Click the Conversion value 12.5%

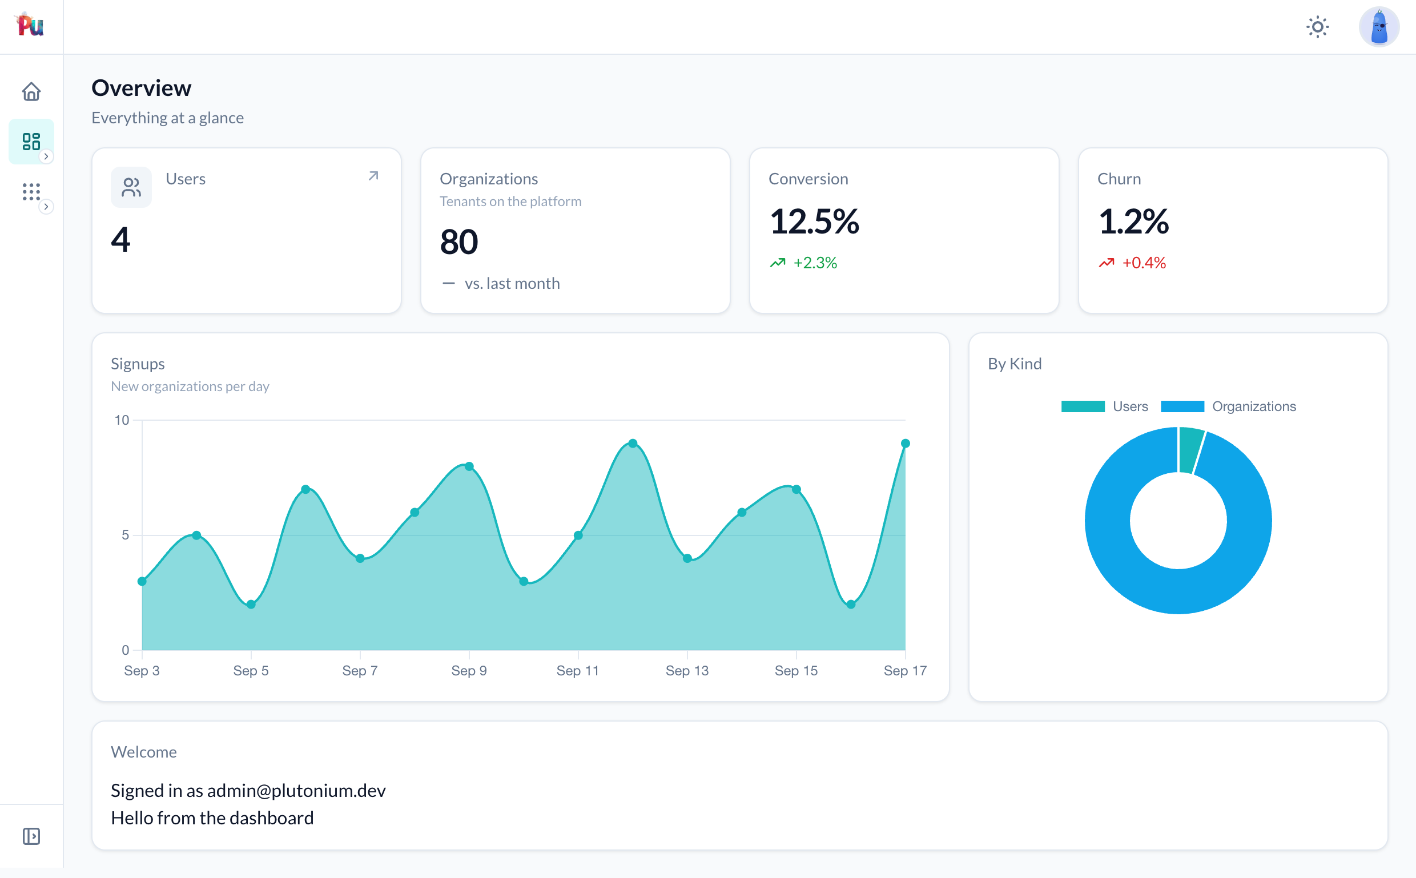coord(814,222)
